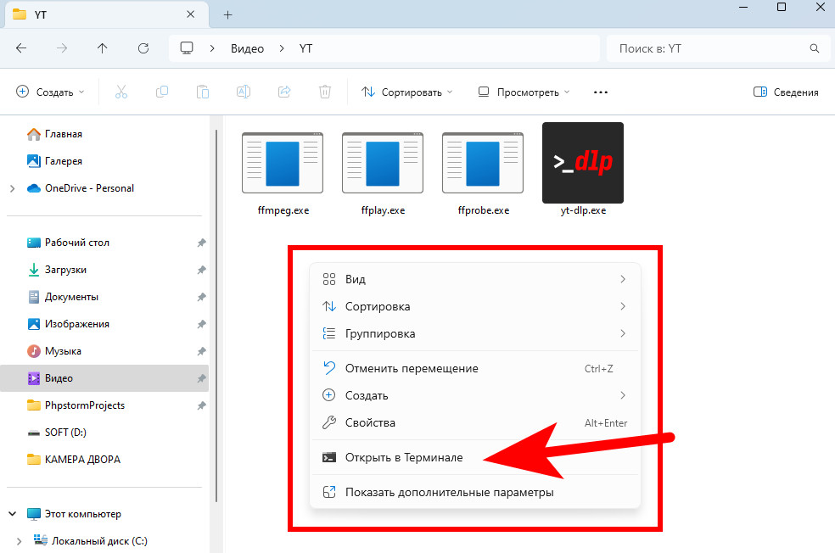835x553 pixels.
Task: Click the Cut scissors icon in toolbar
Action: 120,92
